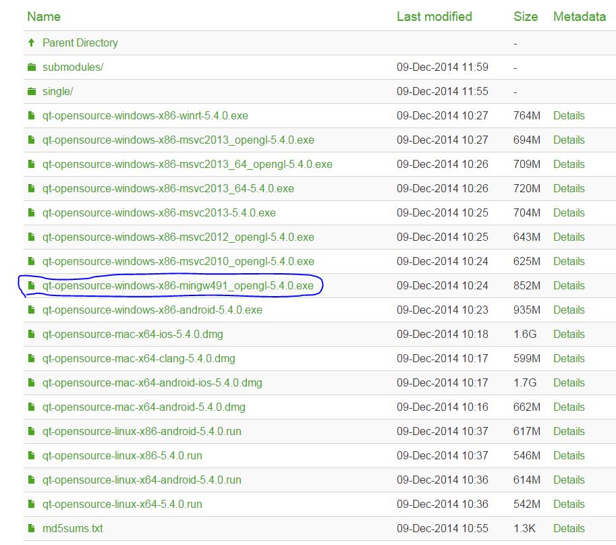Open Details for the 599M clang dmg
This screenshot has width=616, height=545.
(569, 359)
